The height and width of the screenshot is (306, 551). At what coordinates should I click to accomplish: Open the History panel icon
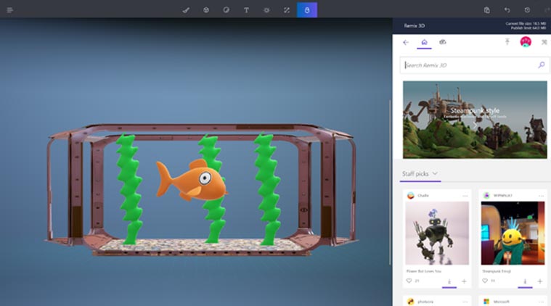pyautogui.click(x=527, y=10)
